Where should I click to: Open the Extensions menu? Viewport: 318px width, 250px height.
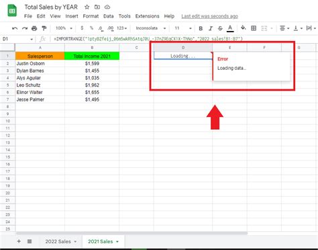[x=147, y=16]
